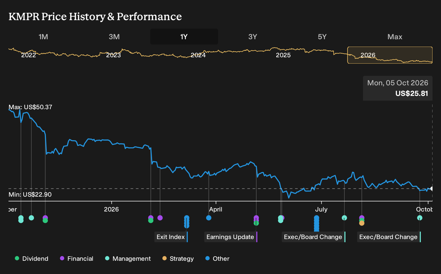This screenshot has width=441, height=274.
Task: Click the purple Financial dot after 2026 drop
Action: pyautogui.click(x=160, y=218)
